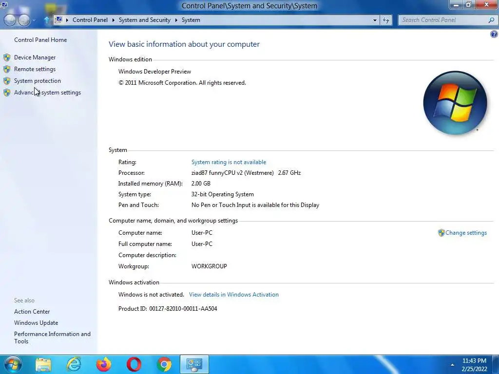Screen dimensions: 499x374
Task: Click the taskbar clock 11:43 PM
Action: (x=474, y=361)
